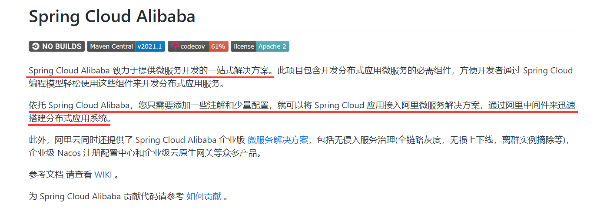Click the codecov umbrella icon
The height and width of the screenshot is (211, 597).
(x=175, y=46)
